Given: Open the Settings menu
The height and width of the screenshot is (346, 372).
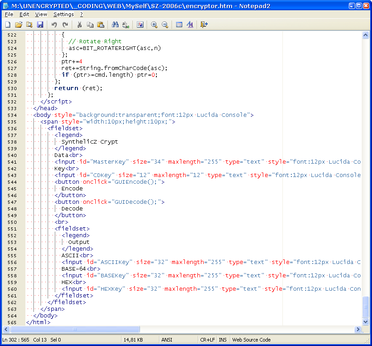Looking at the screenshot, I should click(64, 14).
